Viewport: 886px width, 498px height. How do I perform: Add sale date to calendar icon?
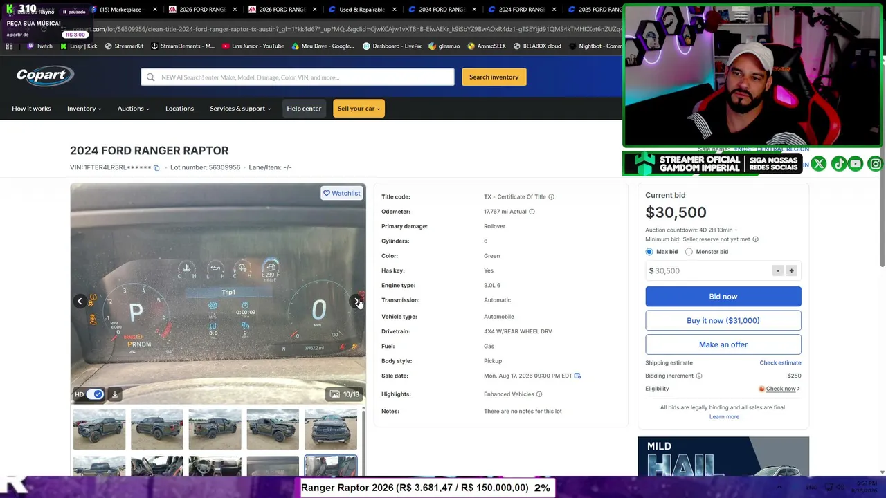[x=577, y=376]
